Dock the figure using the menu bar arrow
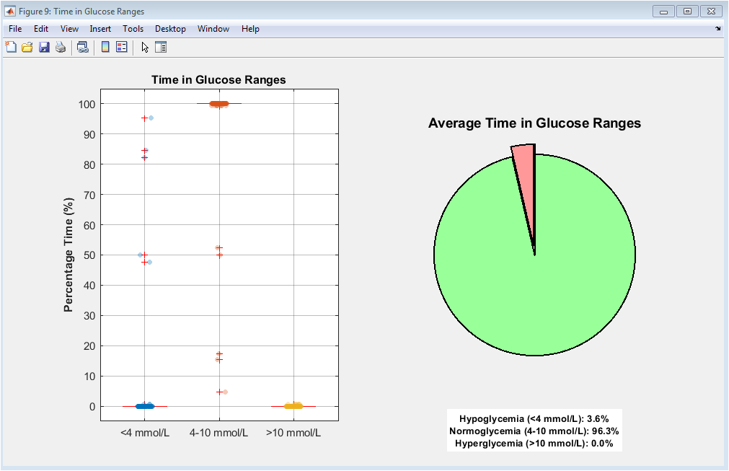This screenshot has width=729, height=471. pyautogui.click(x=717, y=29)
